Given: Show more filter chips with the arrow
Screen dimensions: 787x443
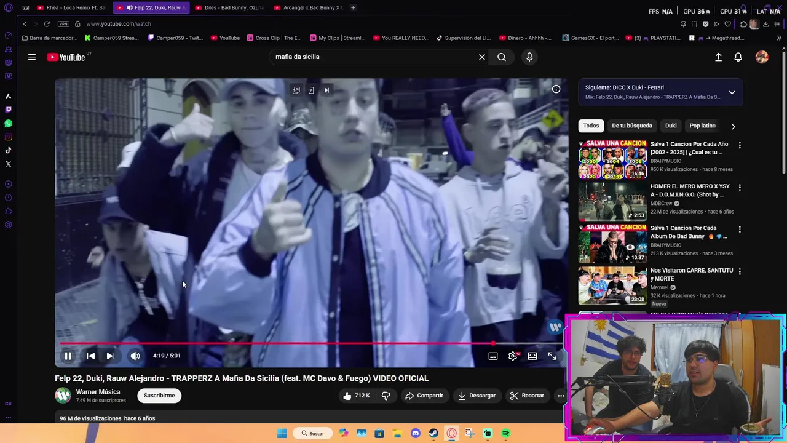Looking at the screenshot, I should click(733, 126).
